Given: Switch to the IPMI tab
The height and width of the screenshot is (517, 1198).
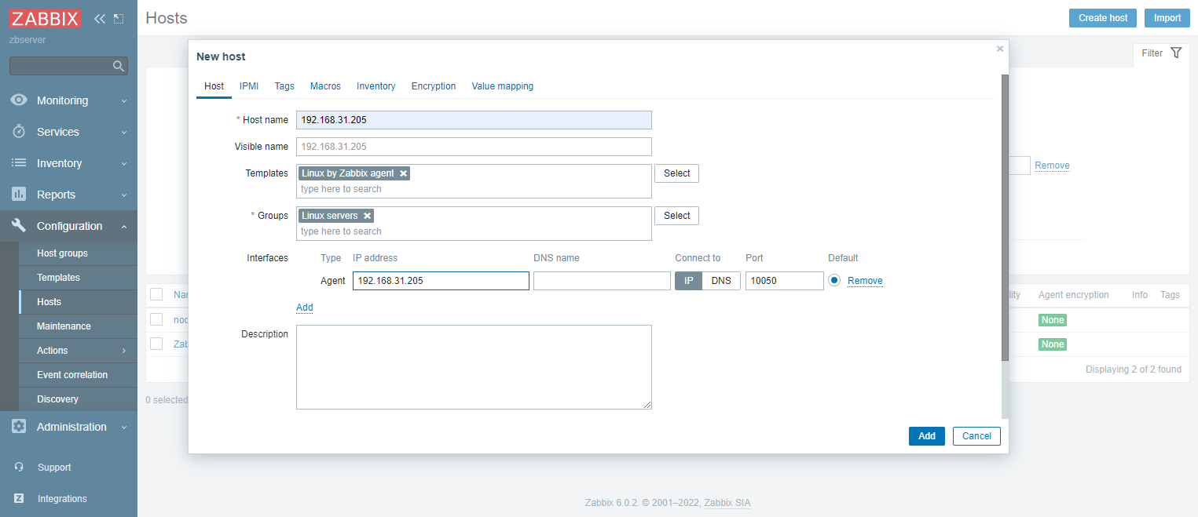Looking at the screenshot, I should (249, 86).
